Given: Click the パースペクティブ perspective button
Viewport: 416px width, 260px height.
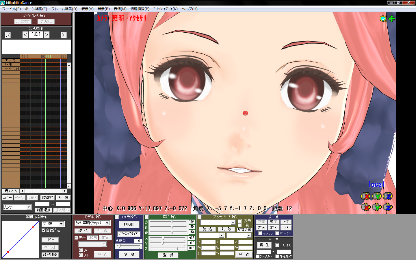Looking at the screenshot, I should 129,234.
